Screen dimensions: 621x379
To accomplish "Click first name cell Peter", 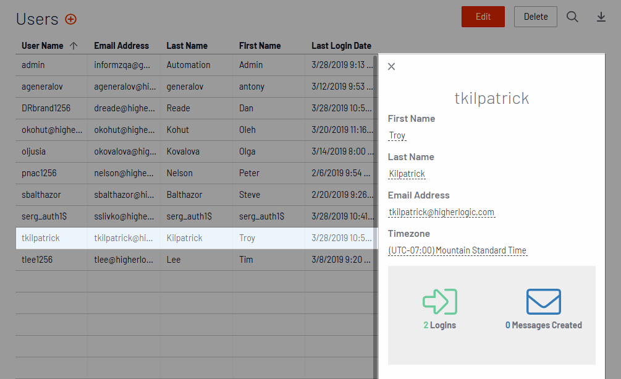I will 269,173.
